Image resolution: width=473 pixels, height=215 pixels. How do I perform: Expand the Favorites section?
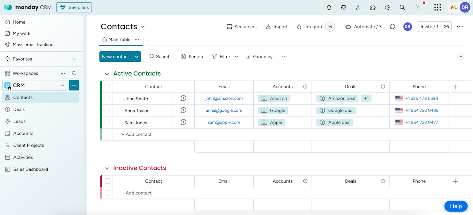point(74,59)
